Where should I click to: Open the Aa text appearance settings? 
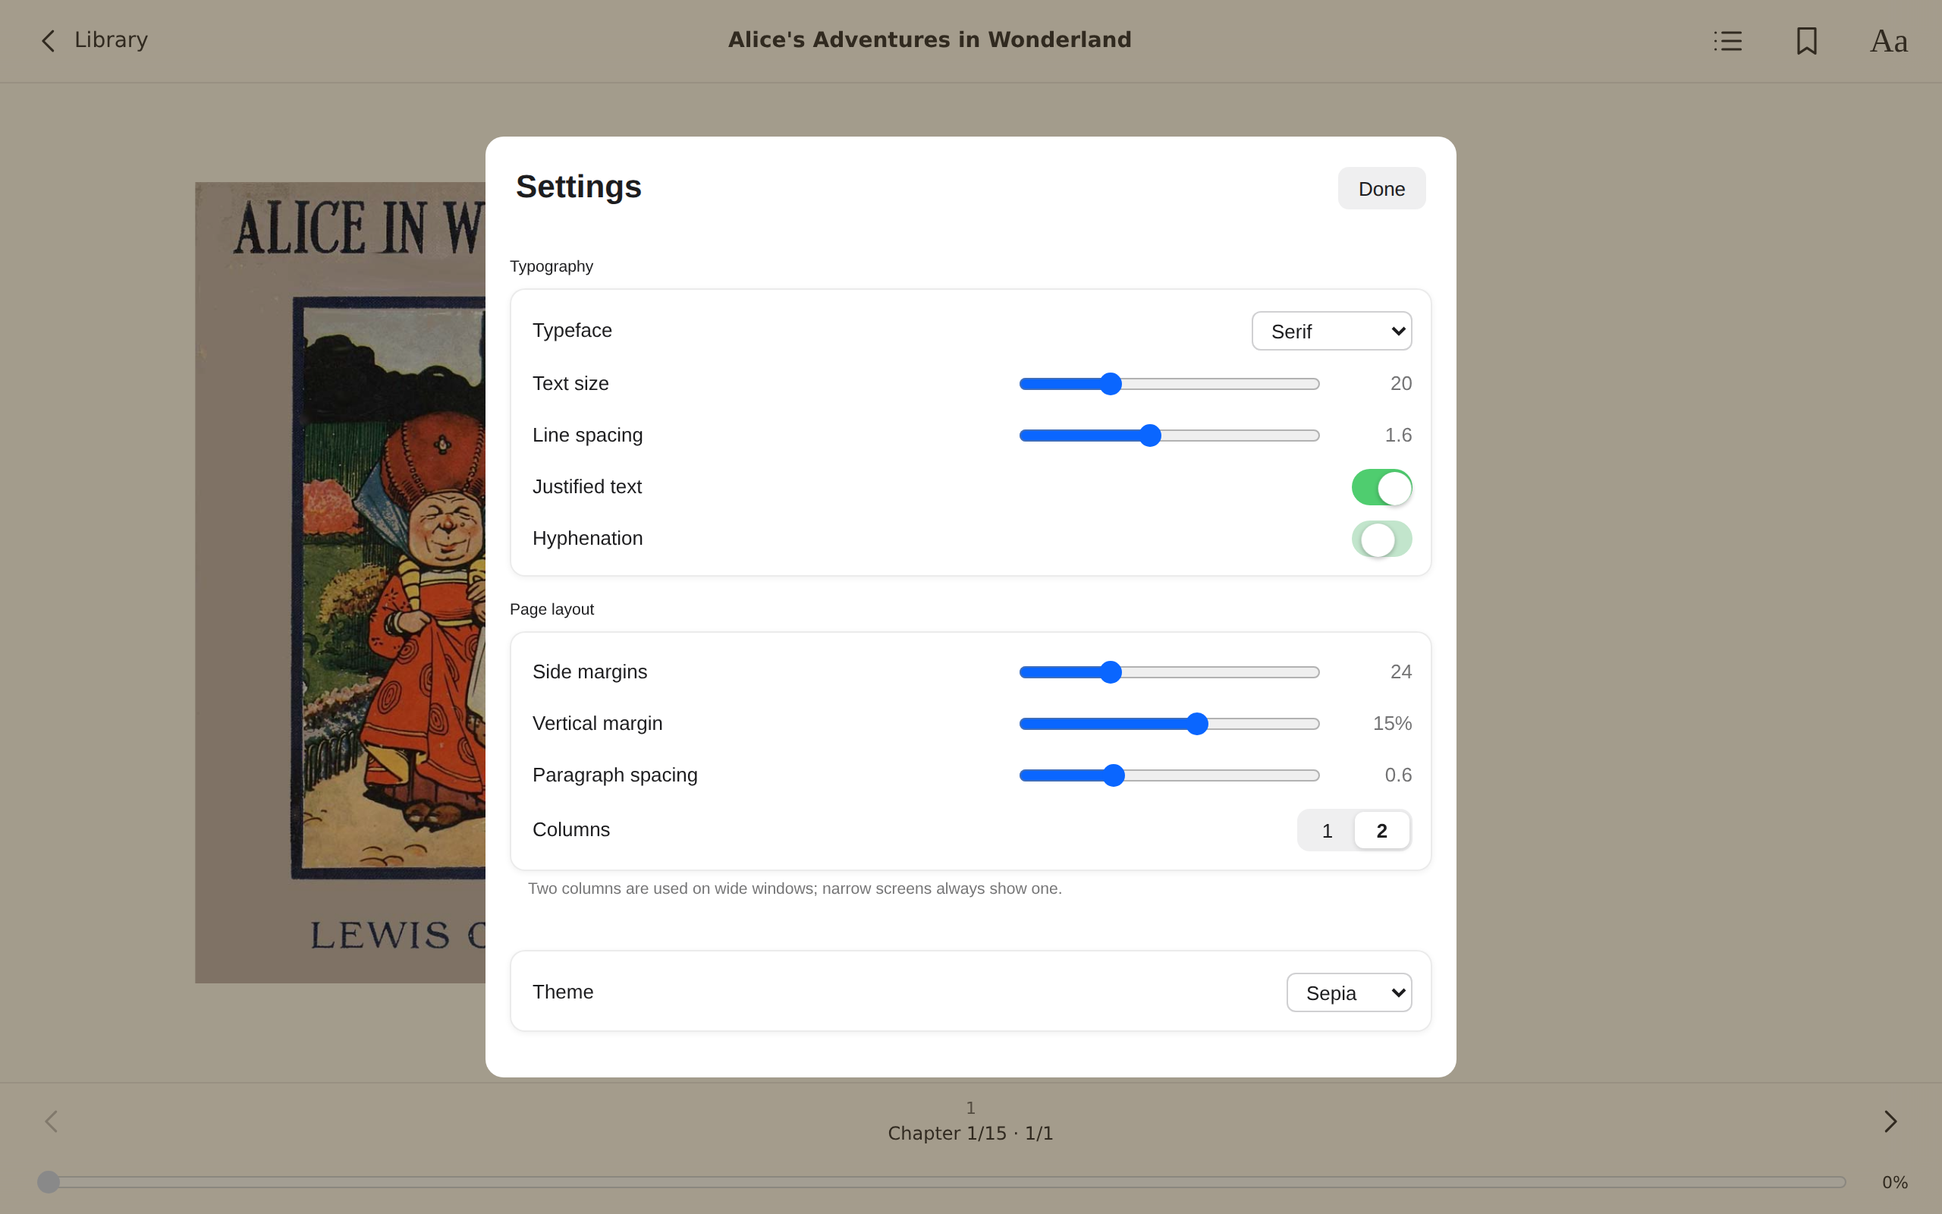click(x=1889, y=41)
